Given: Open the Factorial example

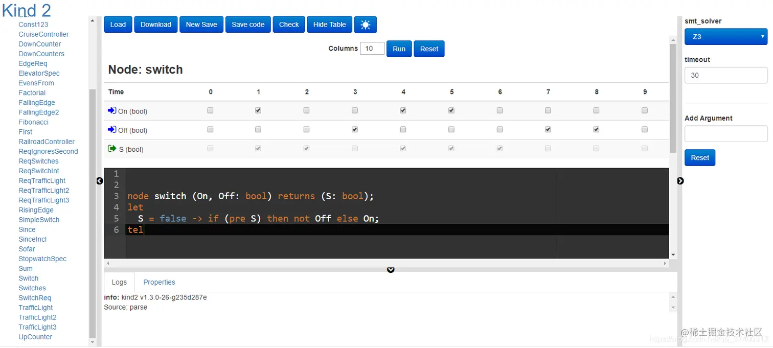Looking at the screenshot, I should coord(32,92).
